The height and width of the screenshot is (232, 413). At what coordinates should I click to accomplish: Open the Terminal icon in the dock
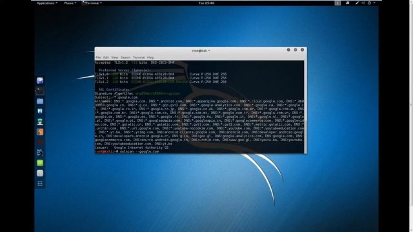(40, 91)
